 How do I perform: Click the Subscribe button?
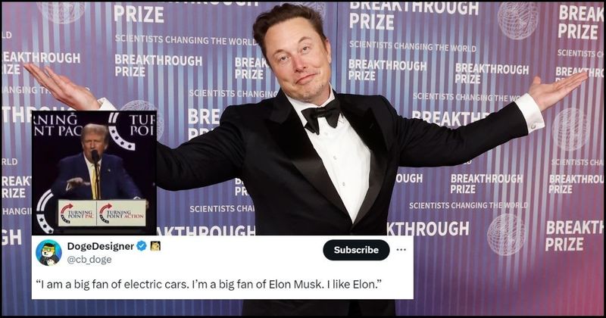pyautogui.click(x=356, y=250)
